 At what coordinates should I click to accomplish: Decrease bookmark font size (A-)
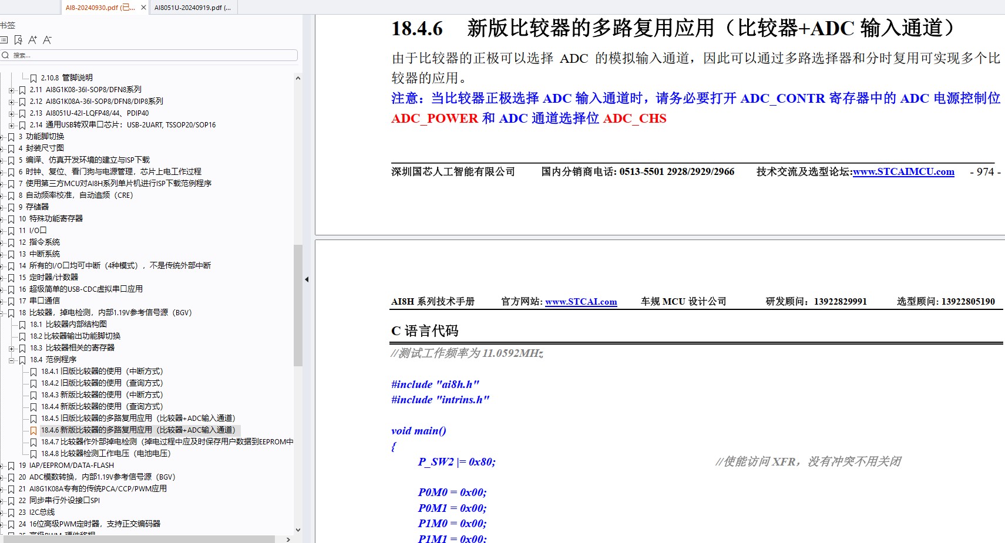pos(47,40)
